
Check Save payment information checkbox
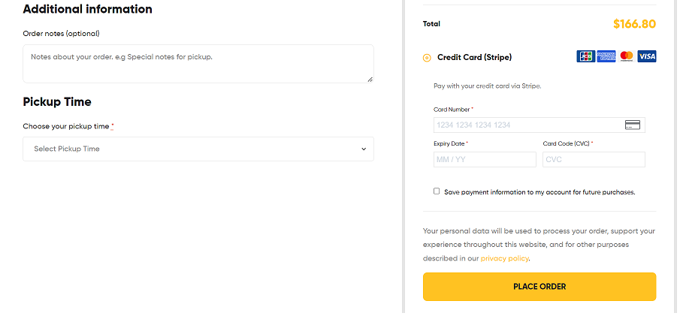437,191
